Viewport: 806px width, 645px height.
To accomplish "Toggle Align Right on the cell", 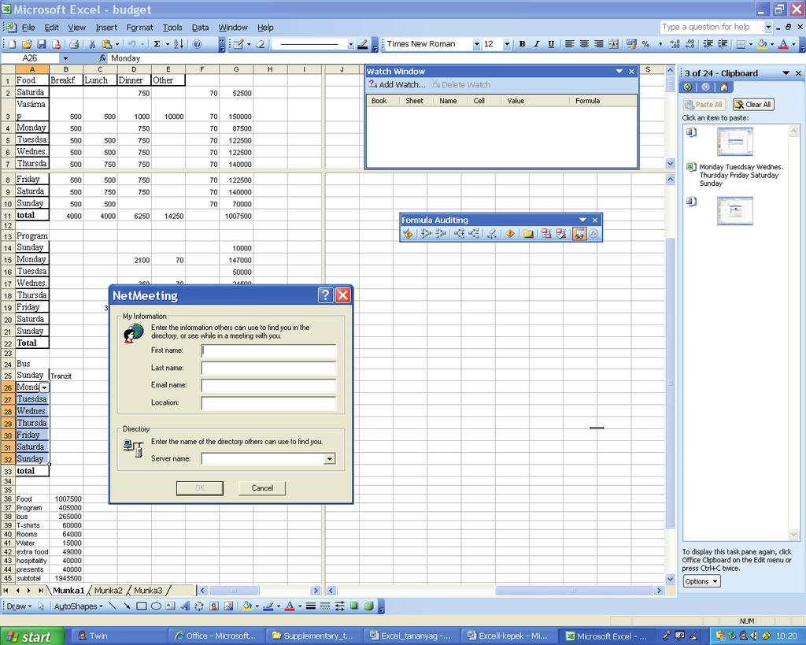I will coord(599,44).
